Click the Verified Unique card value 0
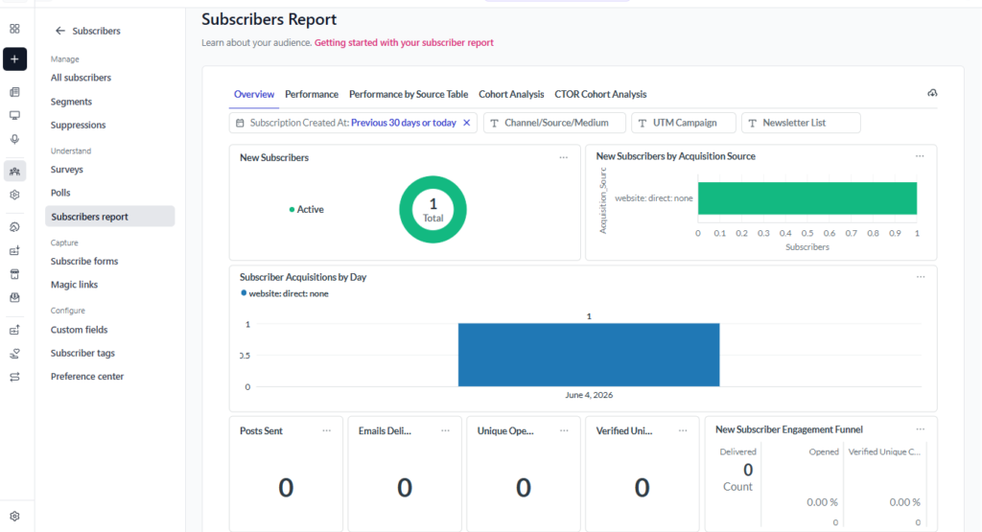This screenshot has width=982, height=532. click(642, 488)
